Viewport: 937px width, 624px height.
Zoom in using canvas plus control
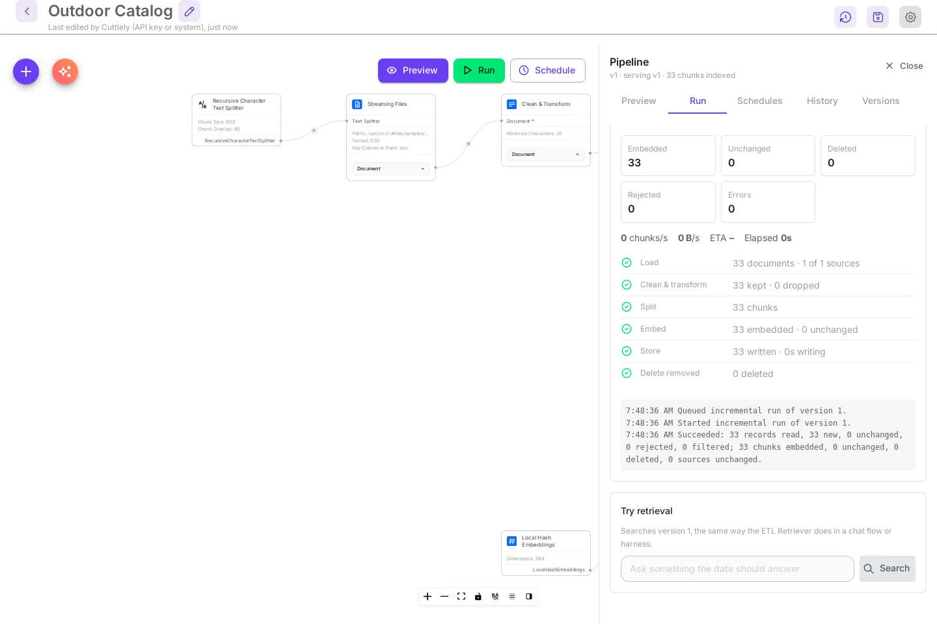coord(428,596)
